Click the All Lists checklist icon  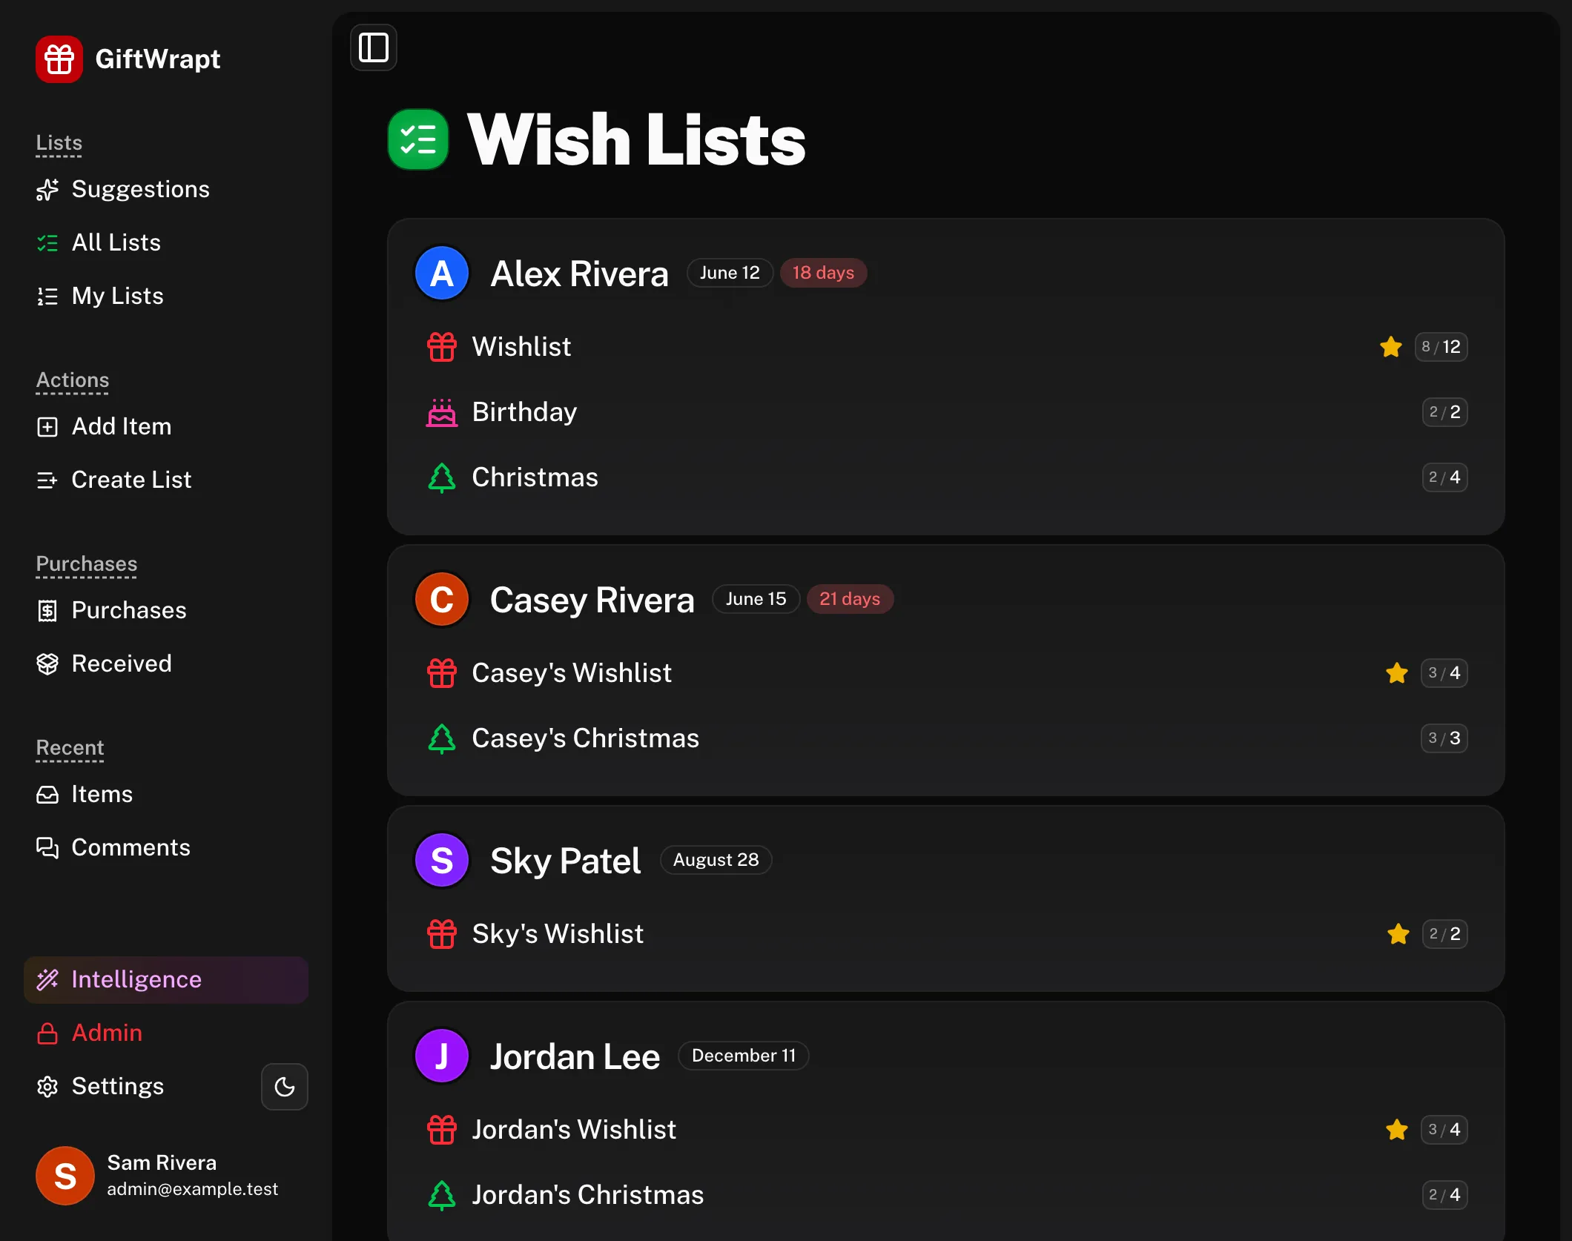(47, 243)
